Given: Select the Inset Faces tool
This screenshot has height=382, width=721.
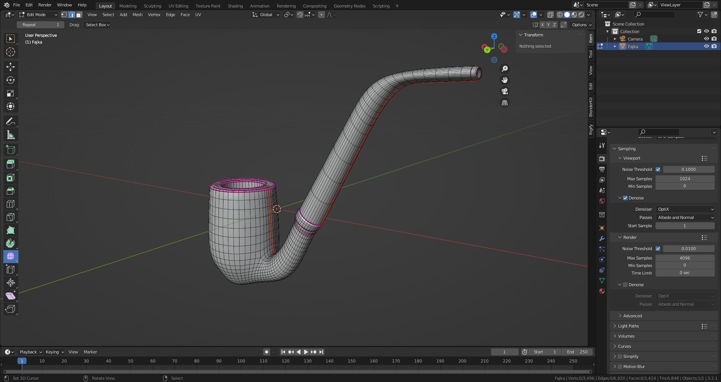Looking at the screenshot, I should click(x=11, y=178).
